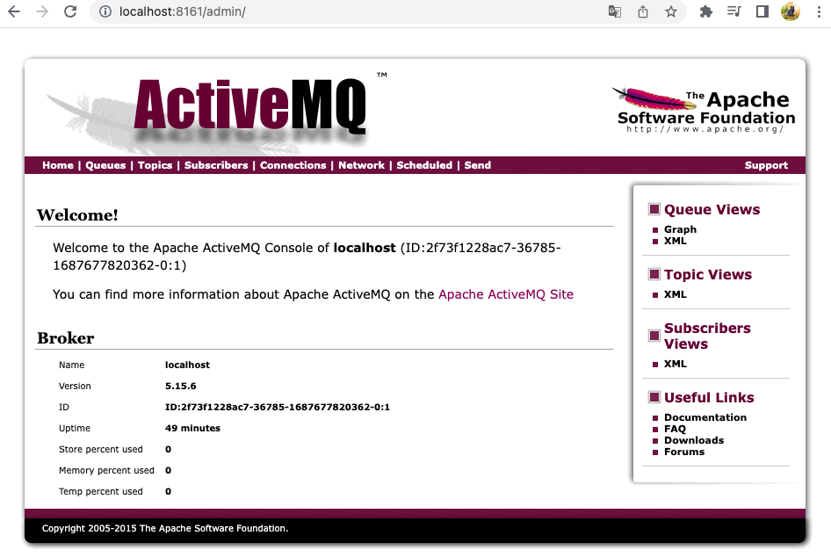Open the Home menu item
Image resolution: width=831 pixels, height=557 pixels.
[58, 165]
